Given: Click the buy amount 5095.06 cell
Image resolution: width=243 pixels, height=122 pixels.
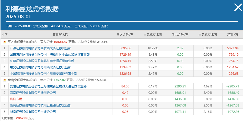Looking at the screenshot, I should [x=125, y=48].
